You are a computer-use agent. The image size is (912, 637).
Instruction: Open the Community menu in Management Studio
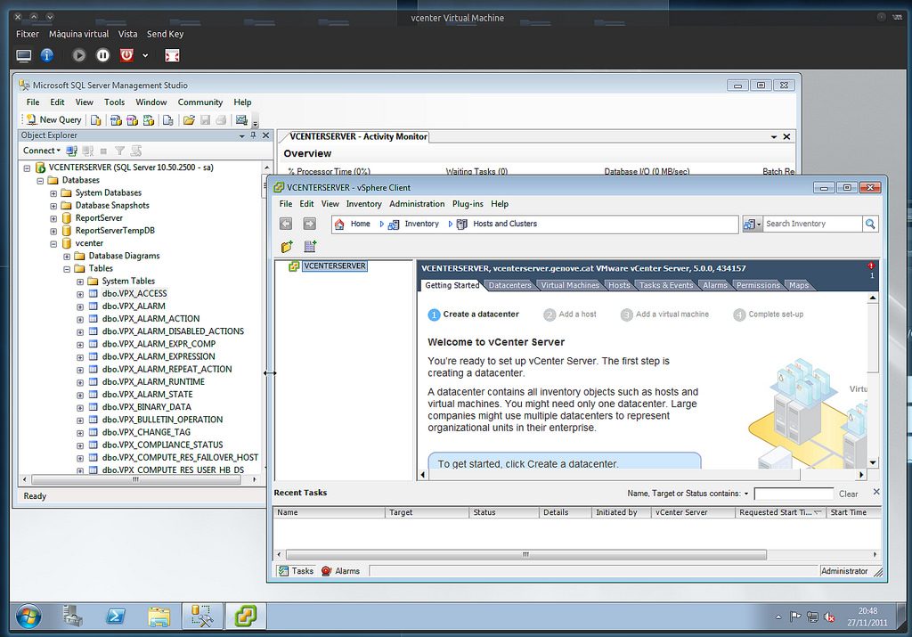200,102
